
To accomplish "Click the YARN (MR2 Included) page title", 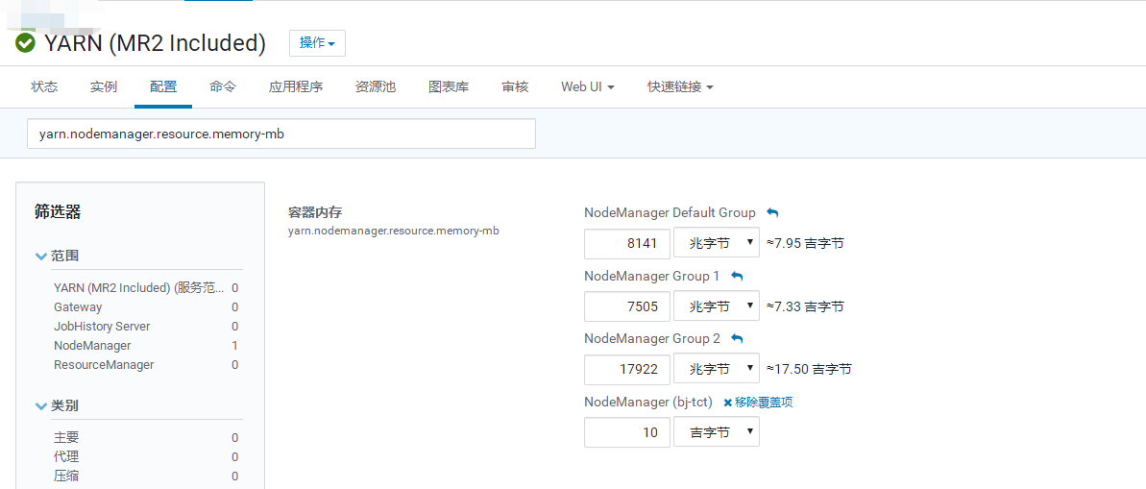I will tap(155, 43).
